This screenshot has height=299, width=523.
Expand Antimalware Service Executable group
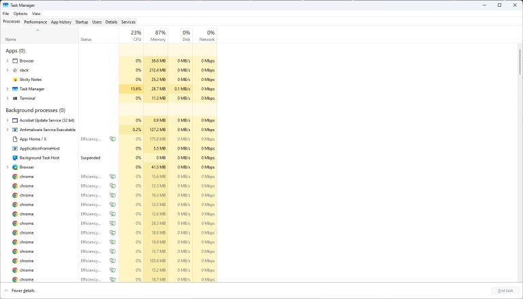coord(7,130)
